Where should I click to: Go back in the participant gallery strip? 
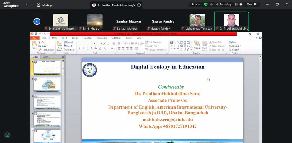[37, 21]
